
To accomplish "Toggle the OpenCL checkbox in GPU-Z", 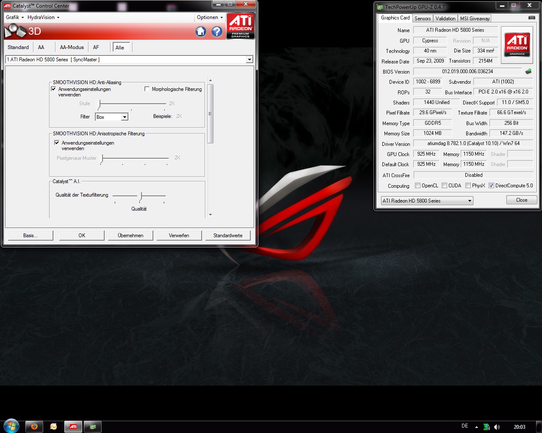I will [x=418, y=185].
